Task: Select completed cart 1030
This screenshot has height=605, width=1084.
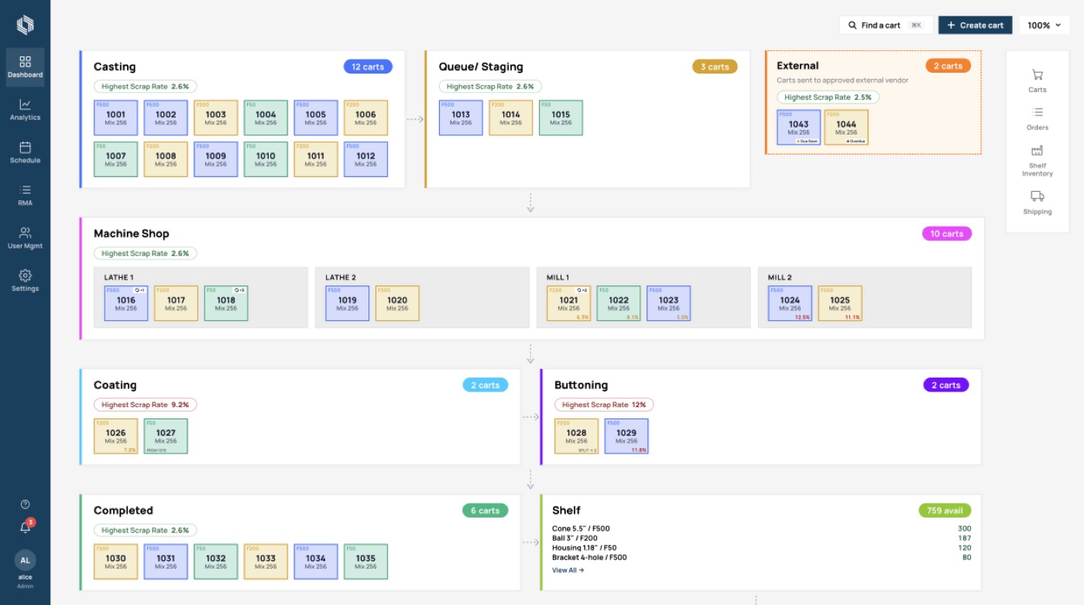Action: point(116,562)
